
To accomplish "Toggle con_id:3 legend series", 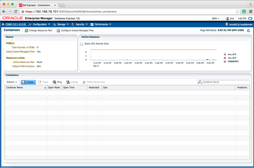I will tap(233, 54).
